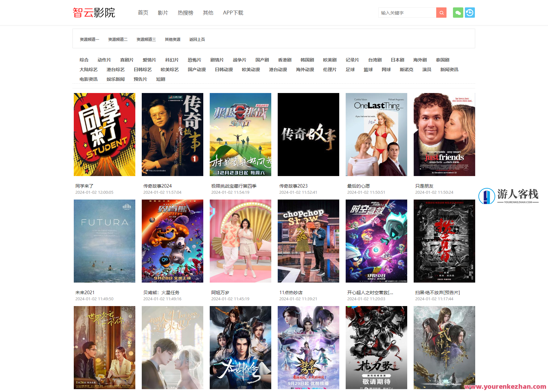Open the 篮球 category
Viewport: 548px width, 392px height.
pos(368,70)
